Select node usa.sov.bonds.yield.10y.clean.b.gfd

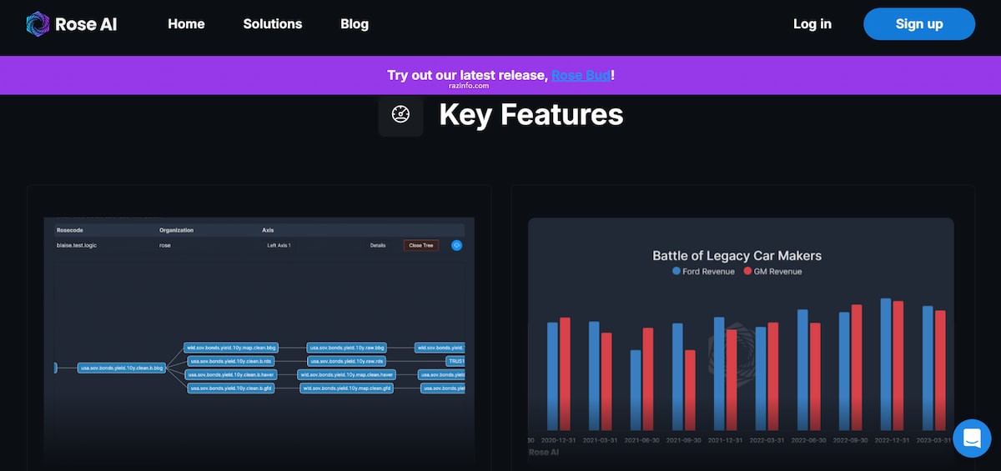231,388
